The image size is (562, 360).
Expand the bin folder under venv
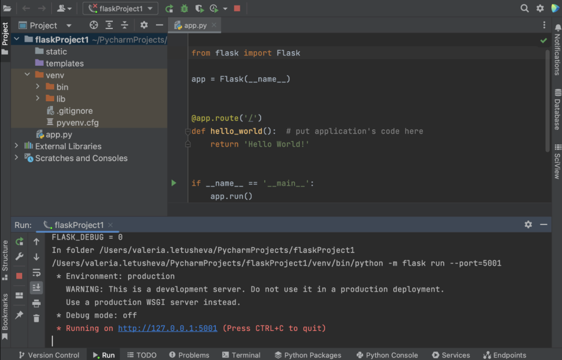point(38,87)
